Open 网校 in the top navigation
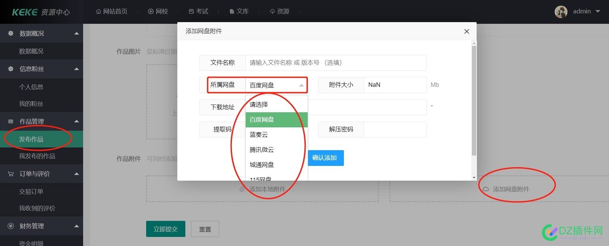609x246 pixels. [x=162, y=11]
